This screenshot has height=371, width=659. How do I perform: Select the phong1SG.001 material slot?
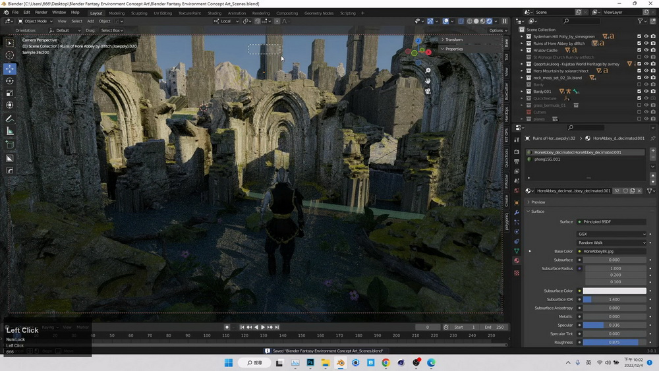point(585,159)
